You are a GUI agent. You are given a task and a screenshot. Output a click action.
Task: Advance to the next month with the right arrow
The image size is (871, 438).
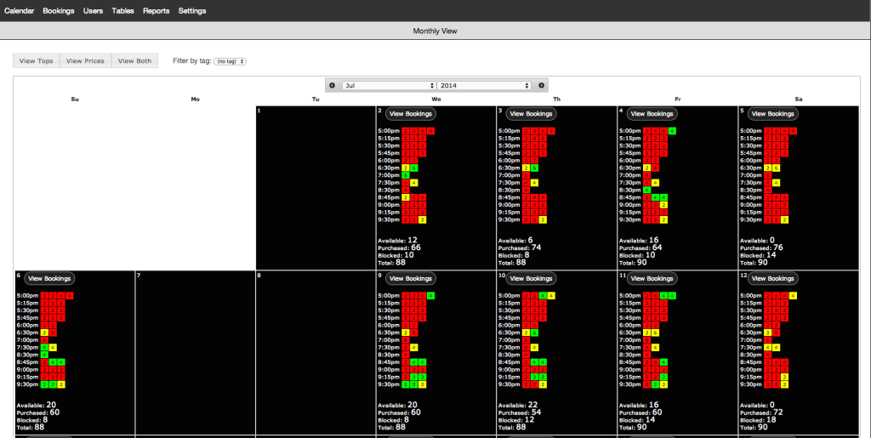(x=541, y=85)
